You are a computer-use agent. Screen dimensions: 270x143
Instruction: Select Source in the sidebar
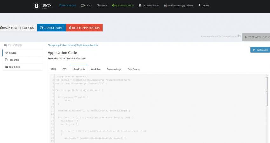pyautogui.click(x=23, y=53)
